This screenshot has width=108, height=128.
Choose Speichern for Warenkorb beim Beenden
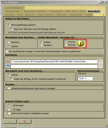(x=9, y=42)
